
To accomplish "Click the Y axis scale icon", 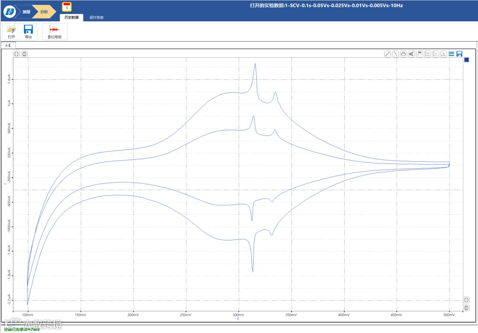I will tap(436, 54).
